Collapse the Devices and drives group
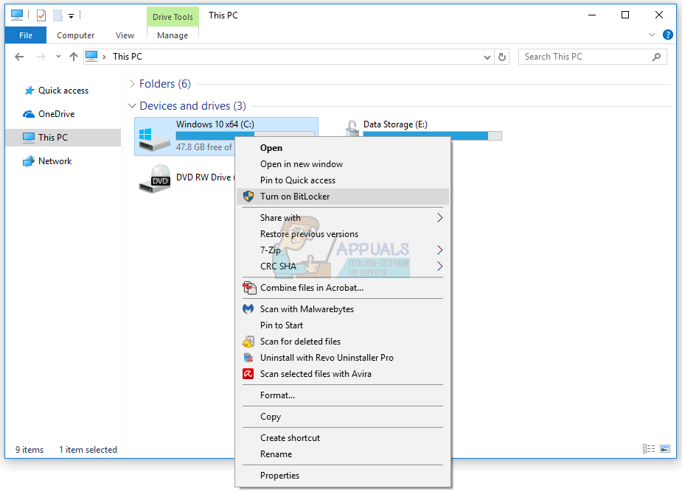Viewport: 682px width, 494px height. point(132,106)
